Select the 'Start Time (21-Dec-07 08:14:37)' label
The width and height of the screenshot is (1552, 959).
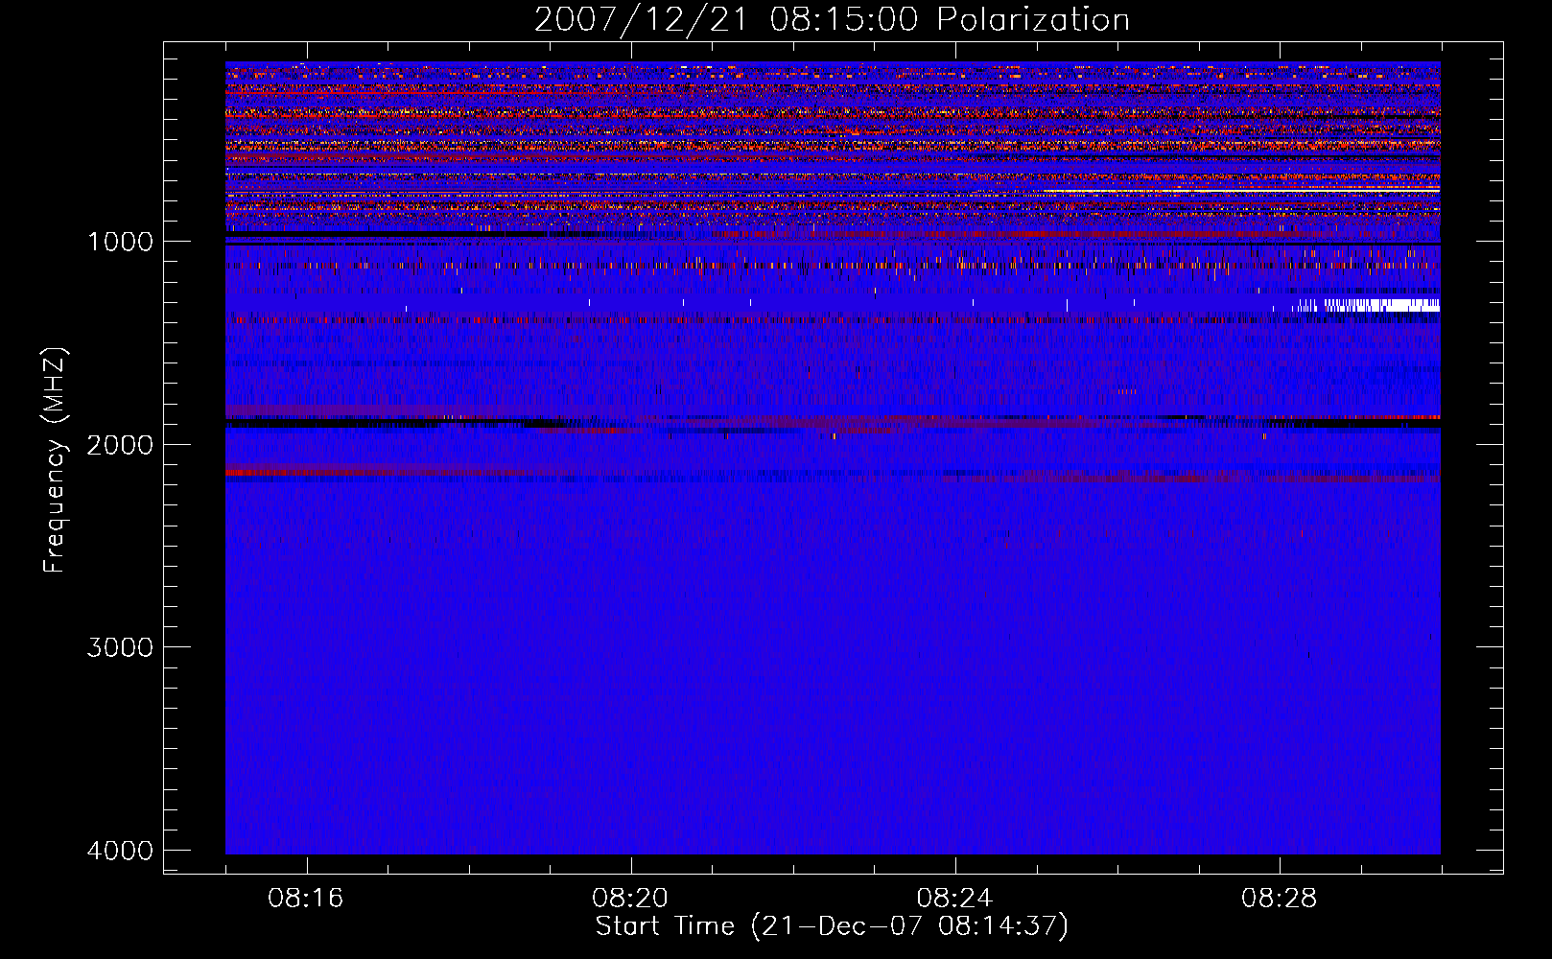click(832, 926)
